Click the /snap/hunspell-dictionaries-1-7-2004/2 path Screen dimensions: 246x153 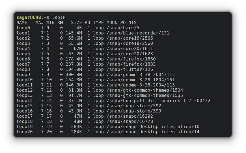coord(159,100)
